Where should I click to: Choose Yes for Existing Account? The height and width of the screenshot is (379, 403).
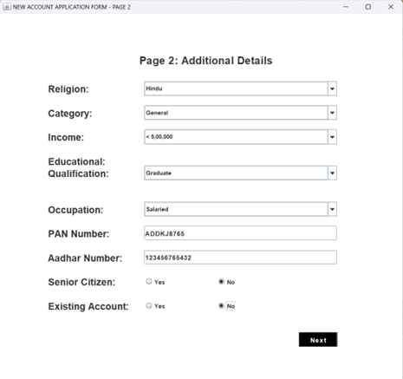point(149,306)
